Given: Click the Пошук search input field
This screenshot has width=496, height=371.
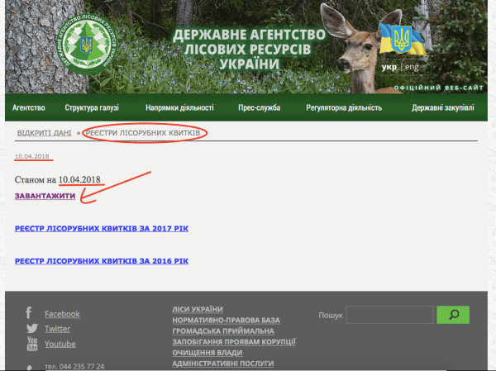Looking at the screenshot, I should point(389,315).
